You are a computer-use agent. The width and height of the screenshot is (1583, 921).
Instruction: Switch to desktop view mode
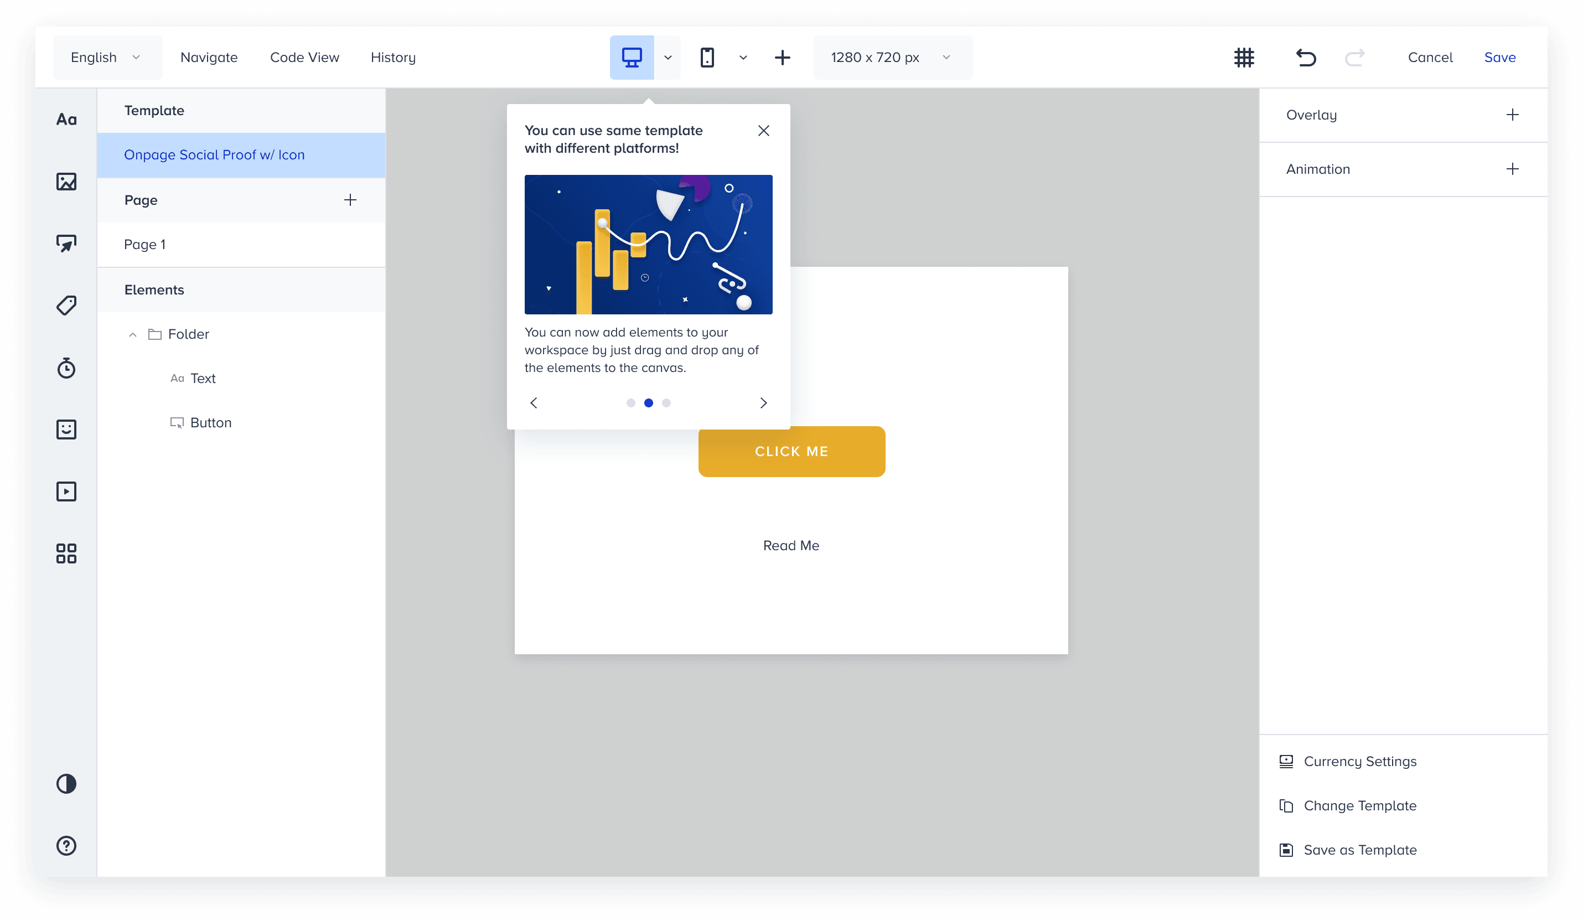pyautogui.click(x=632, y=57)
